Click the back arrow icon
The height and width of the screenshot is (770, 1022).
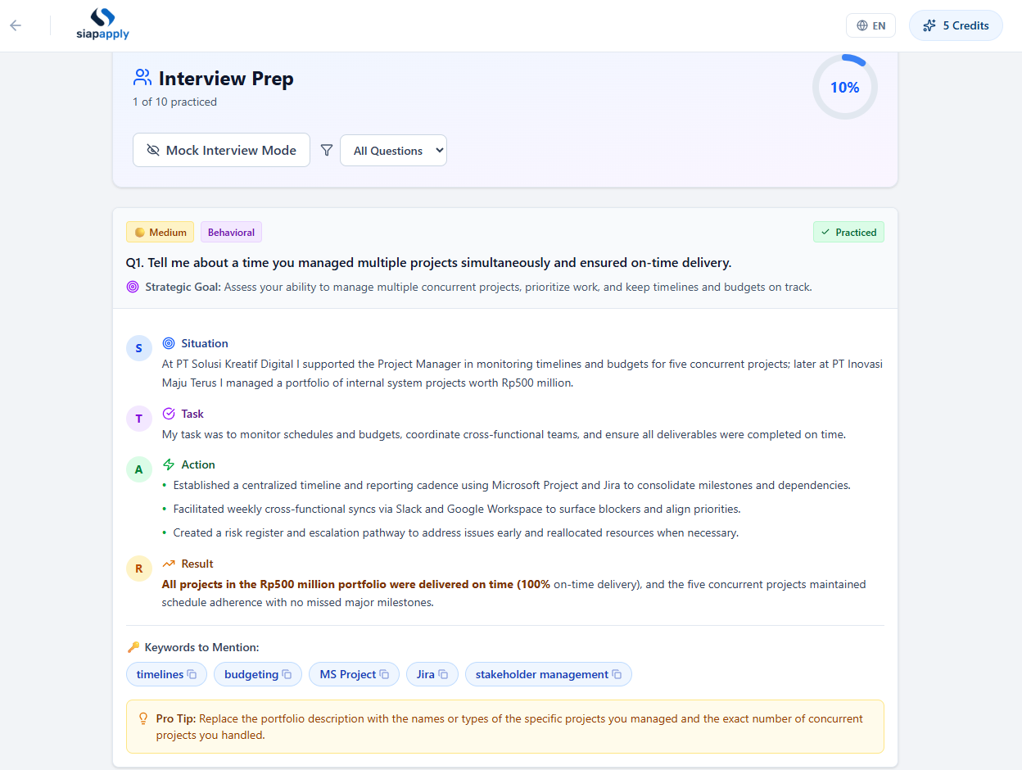tap(16, 25)
